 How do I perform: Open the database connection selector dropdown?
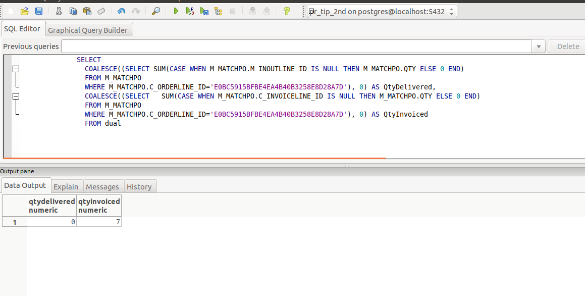coord(451,12)
